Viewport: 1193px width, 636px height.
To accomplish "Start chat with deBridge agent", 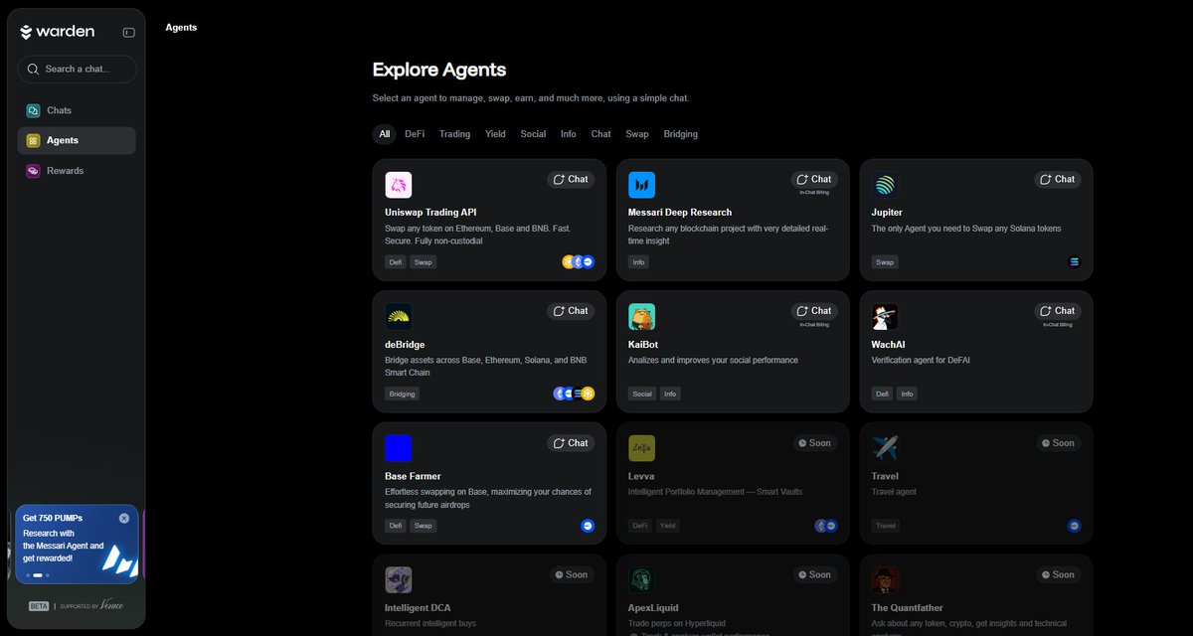I will 571,311.
